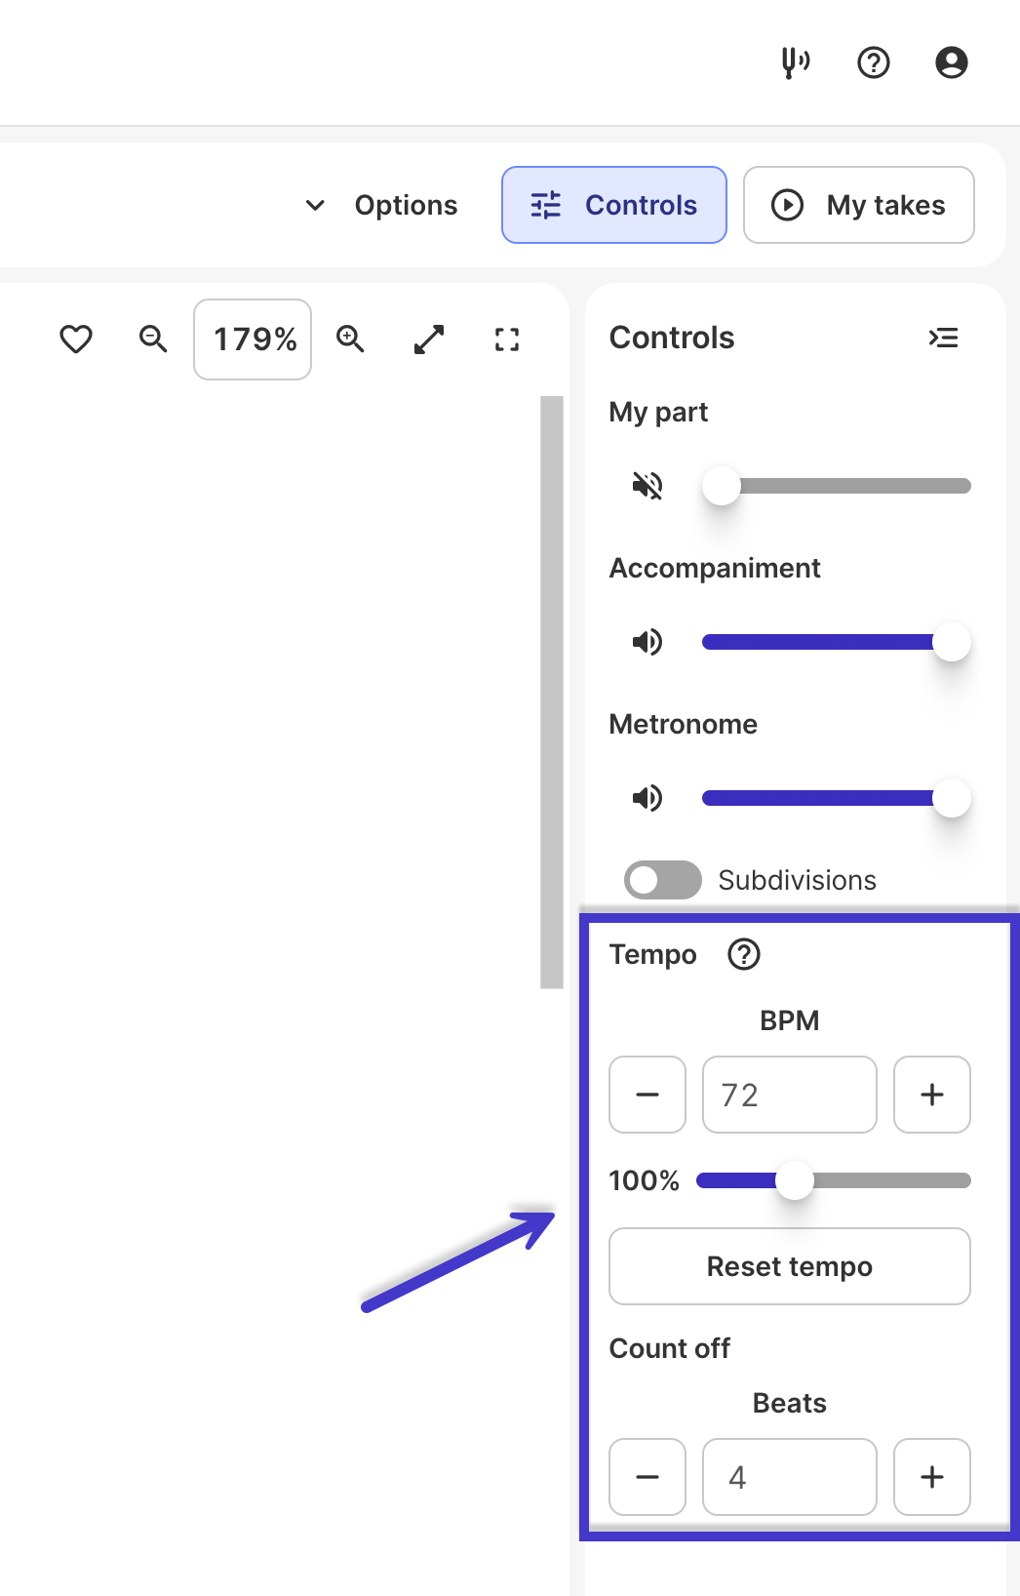The height and width of the screenshot is (1596, 1020).
Task: Open the user account icon
Action: point(952,62)
